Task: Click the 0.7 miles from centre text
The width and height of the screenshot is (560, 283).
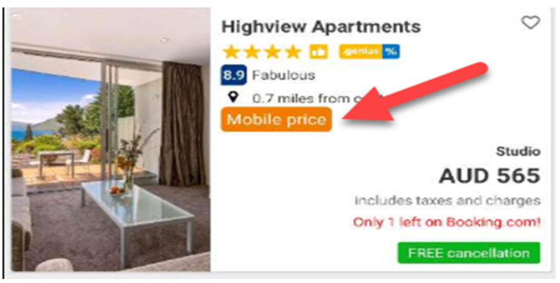Action: click(x=316, y=98)
